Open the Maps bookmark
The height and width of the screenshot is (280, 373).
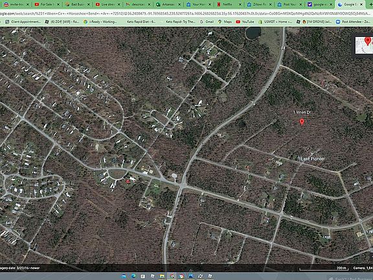tap(225, 21)
